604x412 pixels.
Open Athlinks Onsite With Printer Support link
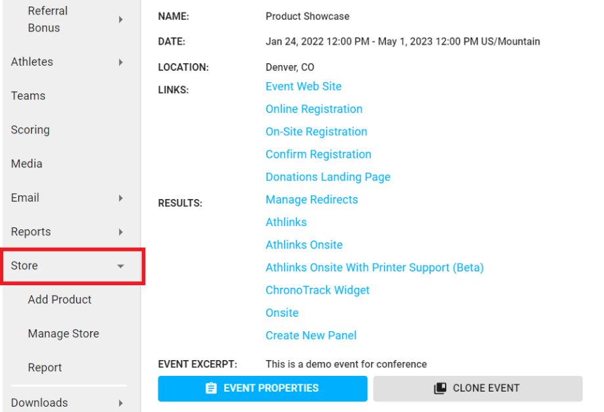click(375, 268)
